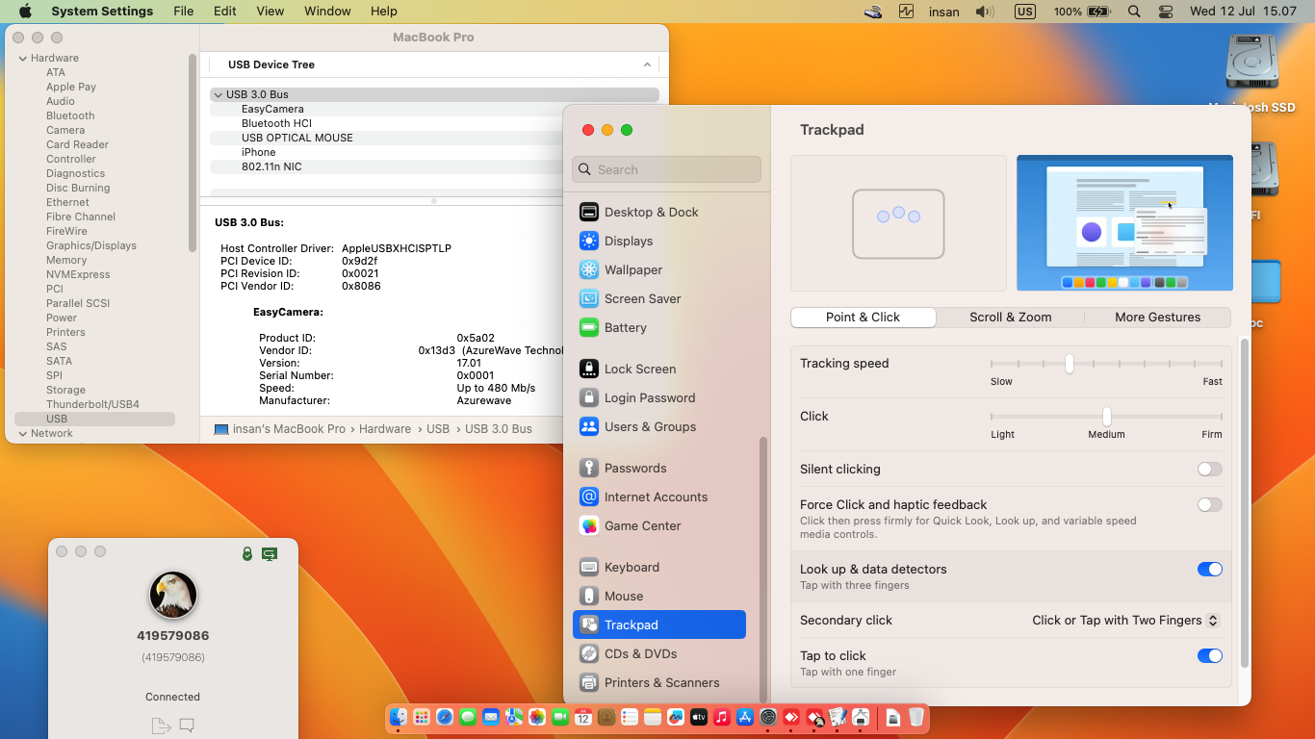Open Secondary click options popup
The image size is (1315, 739).
[1125, 621]
